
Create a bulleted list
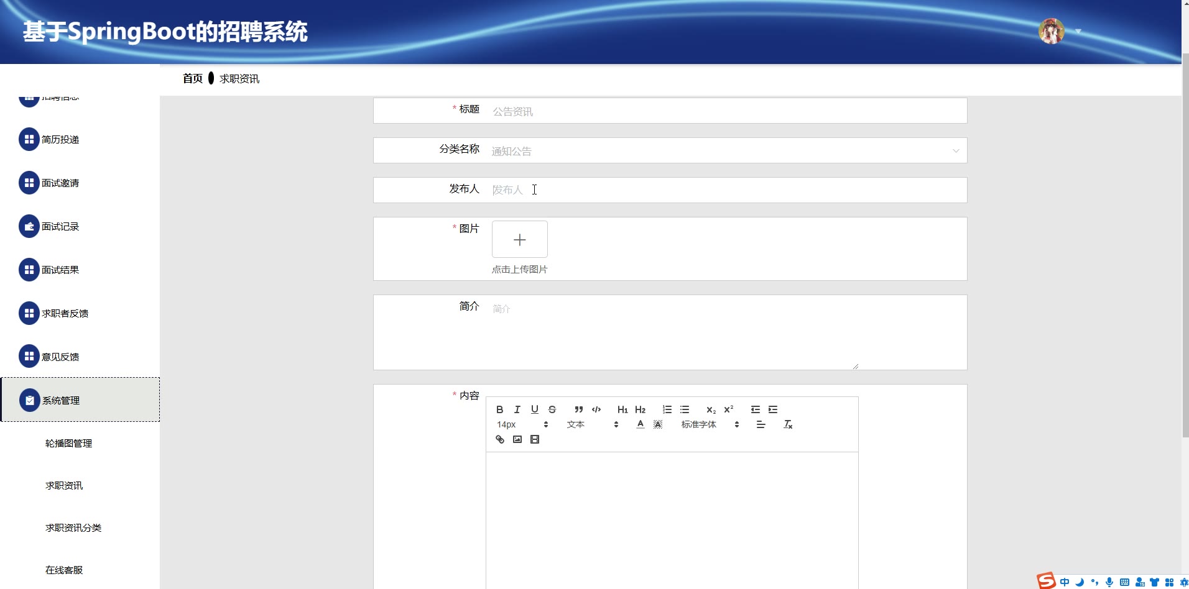[685, 409]
